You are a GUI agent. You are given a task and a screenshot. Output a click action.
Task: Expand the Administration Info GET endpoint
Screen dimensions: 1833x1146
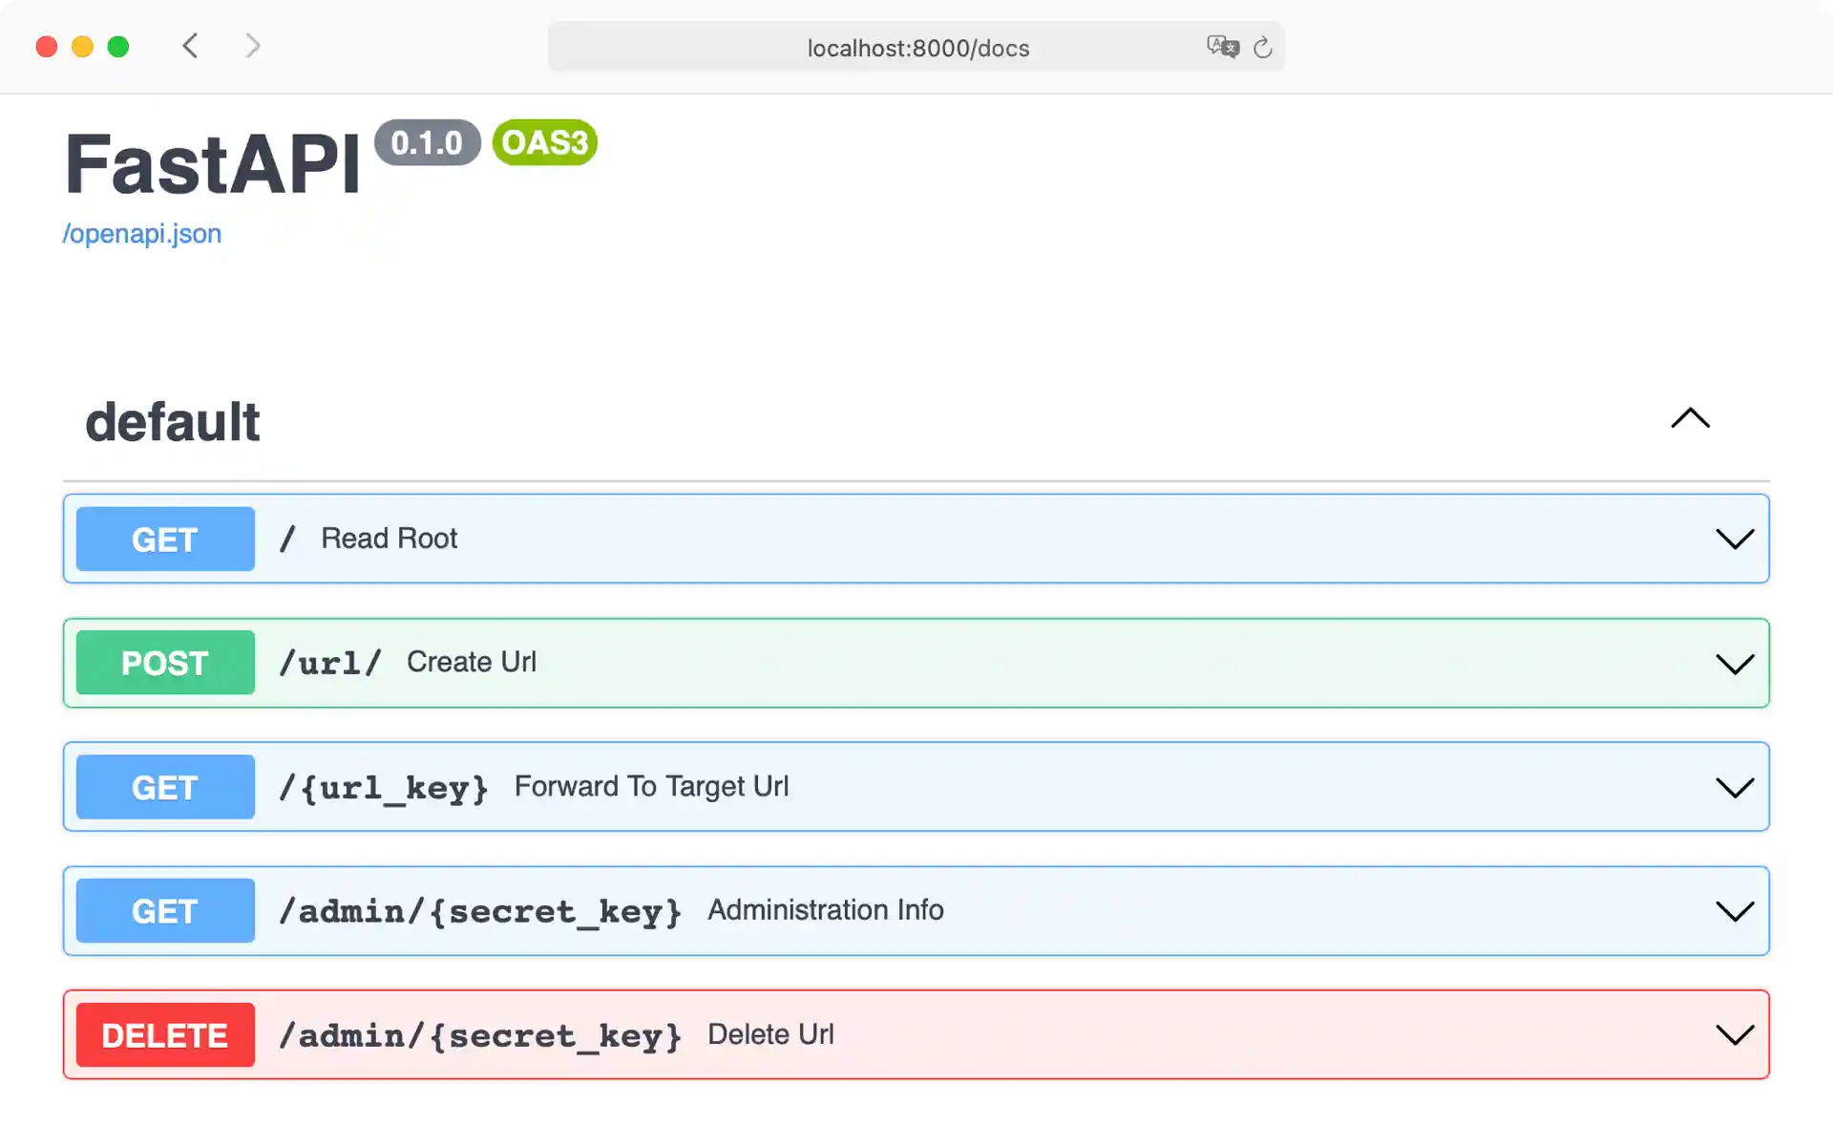(1735, 910)
